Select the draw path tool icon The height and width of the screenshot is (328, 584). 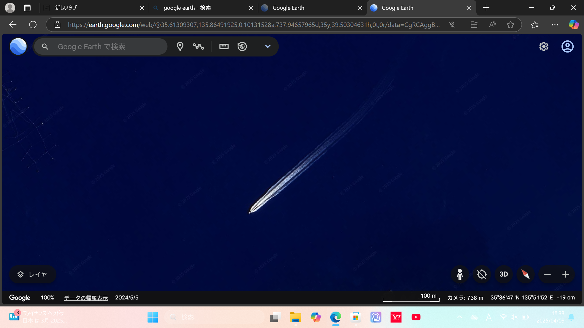[x=198, y=46]
